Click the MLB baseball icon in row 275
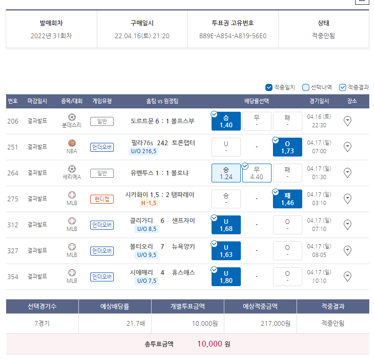Screen dimensions: 374x363 pos(72,195)
